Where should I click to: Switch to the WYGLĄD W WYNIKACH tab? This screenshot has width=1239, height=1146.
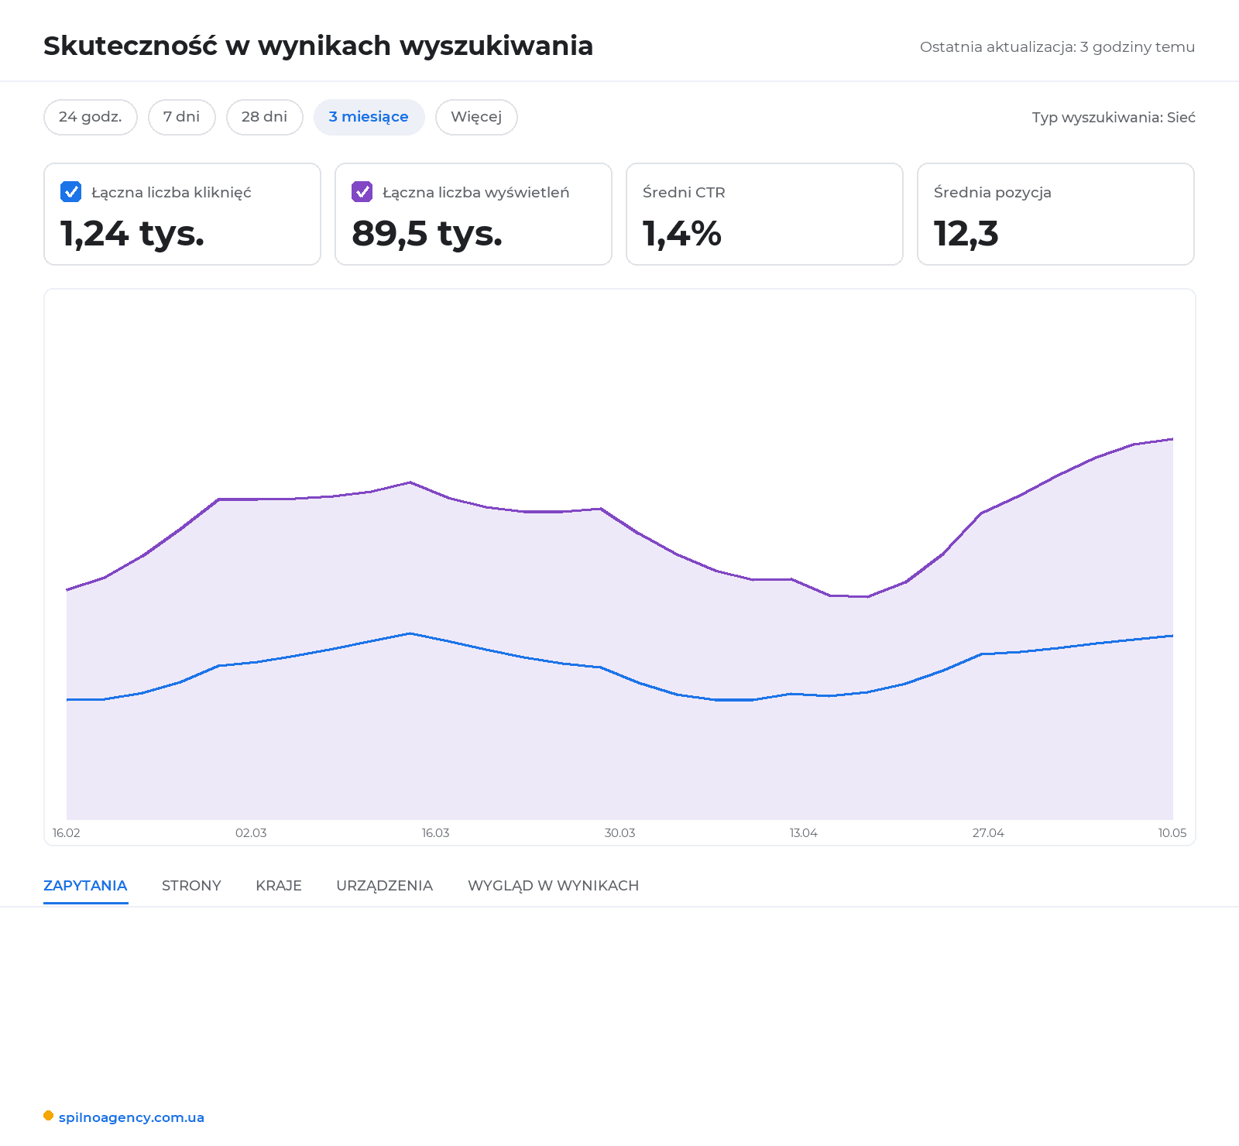554,885
